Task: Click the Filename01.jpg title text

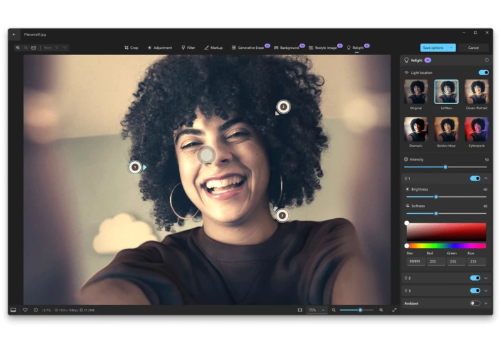Action: 35,34
